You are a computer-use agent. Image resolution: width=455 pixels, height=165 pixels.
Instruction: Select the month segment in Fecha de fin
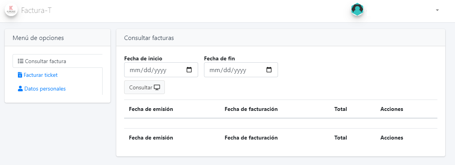point(214,70)
